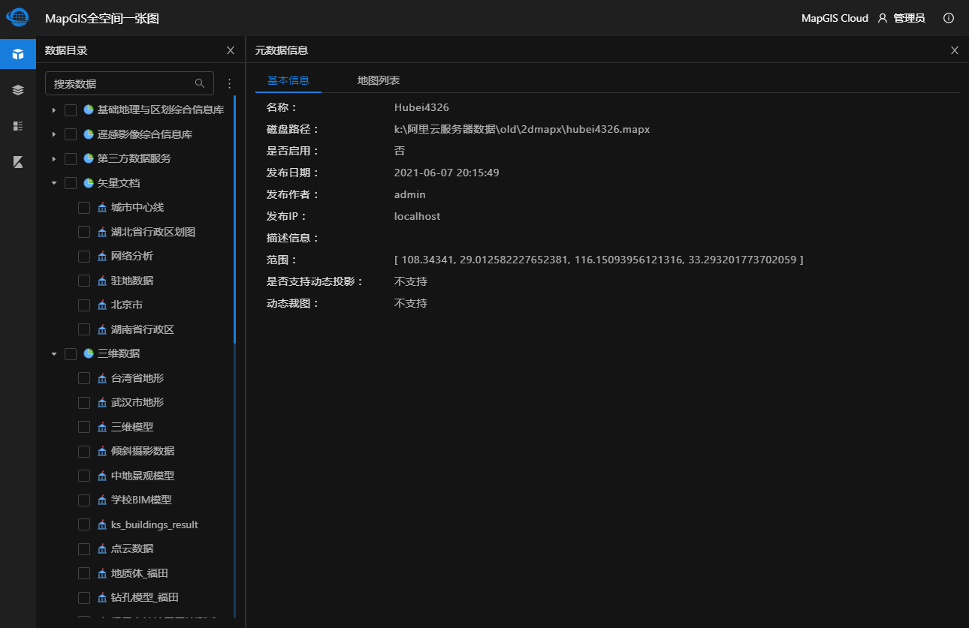Viewport: 969px width, 628px height.
Task: Click the MapGIS全空间一张图 title
Action: tap(102, 18)
